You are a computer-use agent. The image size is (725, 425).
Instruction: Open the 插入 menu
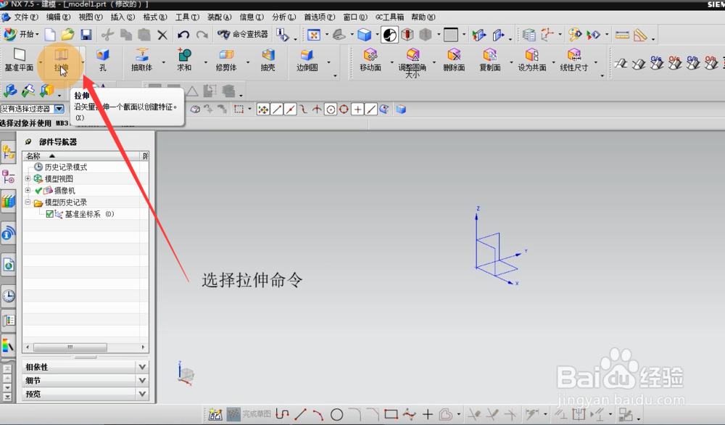(123, 17)
